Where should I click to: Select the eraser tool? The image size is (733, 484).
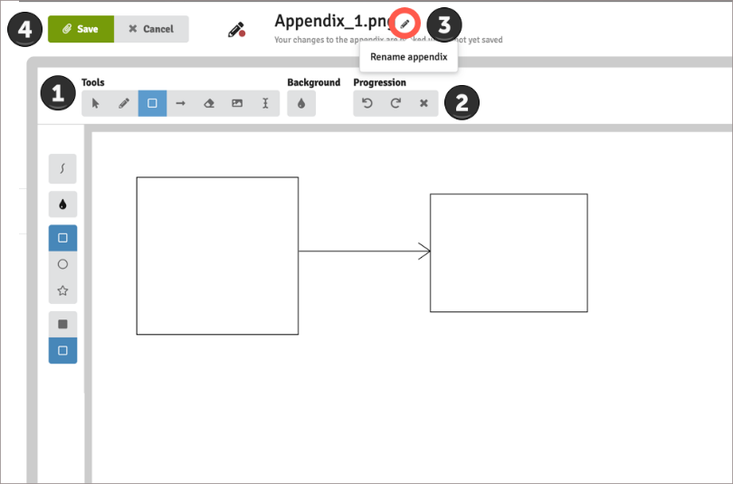pyautogui.click(x=209, y=104)
